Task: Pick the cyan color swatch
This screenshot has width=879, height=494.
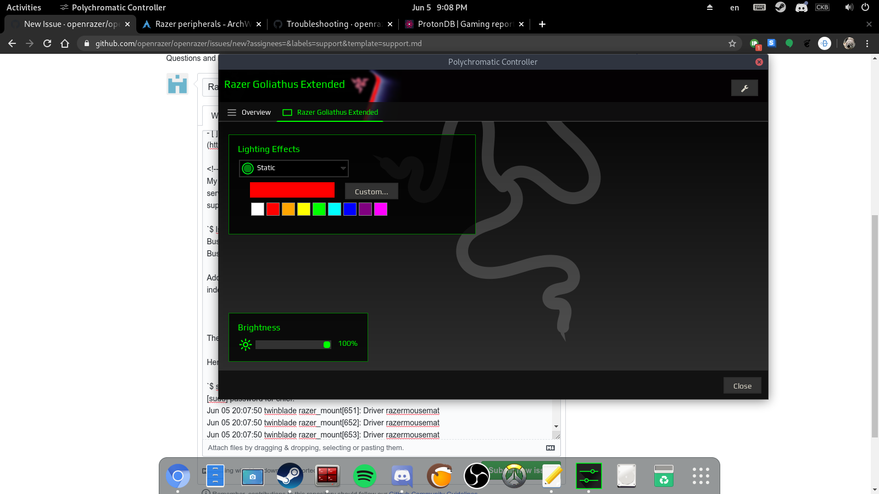Action: 335,209
